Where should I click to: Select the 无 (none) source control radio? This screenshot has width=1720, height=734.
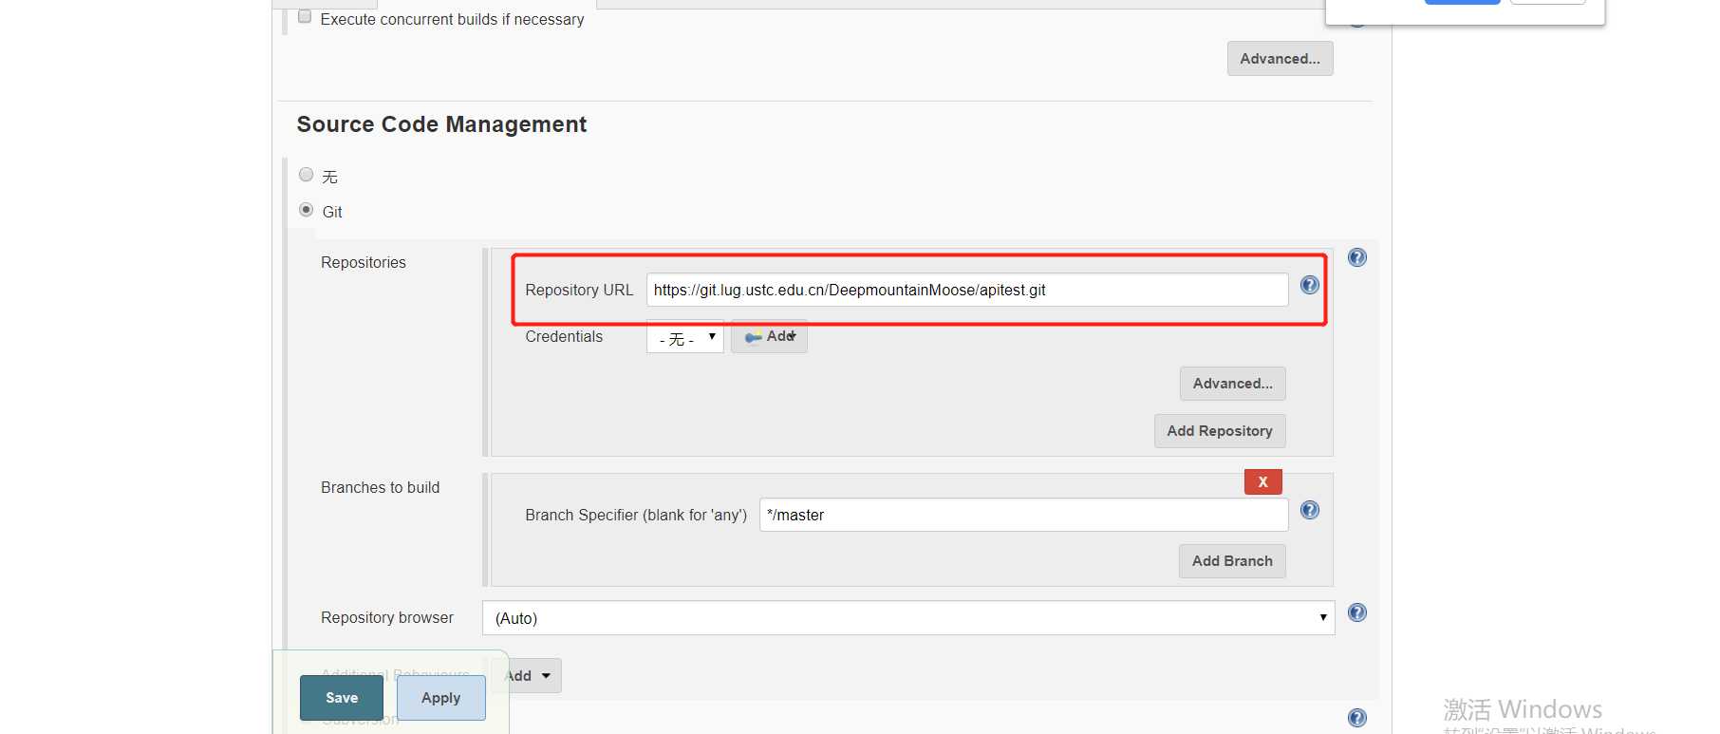coord(306,175)
